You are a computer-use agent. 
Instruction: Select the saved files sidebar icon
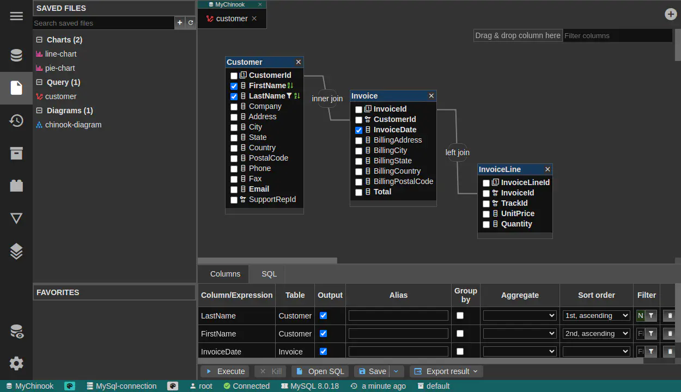point(16,88)
